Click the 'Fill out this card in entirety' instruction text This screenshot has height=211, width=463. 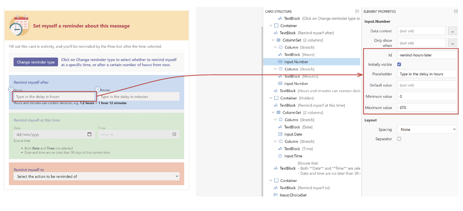(x=85, y=47)
